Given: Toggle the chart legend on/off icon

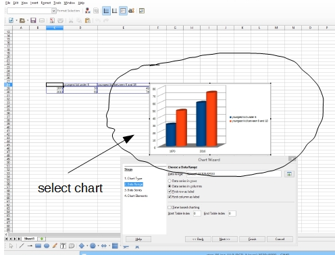Looking at the screenshot, I should coord(123,11).
